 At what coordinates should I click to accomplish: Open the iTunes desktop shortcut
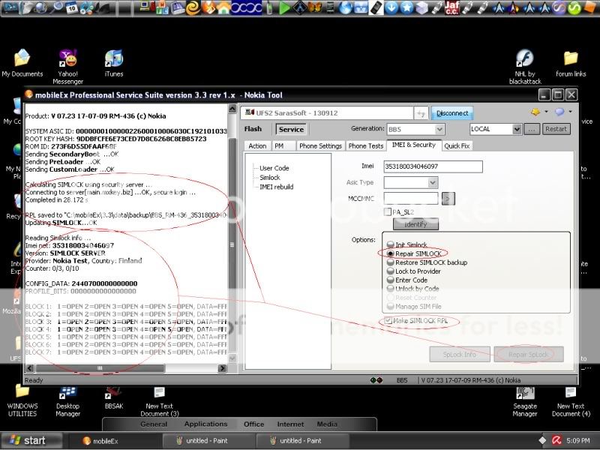(114, 63)
